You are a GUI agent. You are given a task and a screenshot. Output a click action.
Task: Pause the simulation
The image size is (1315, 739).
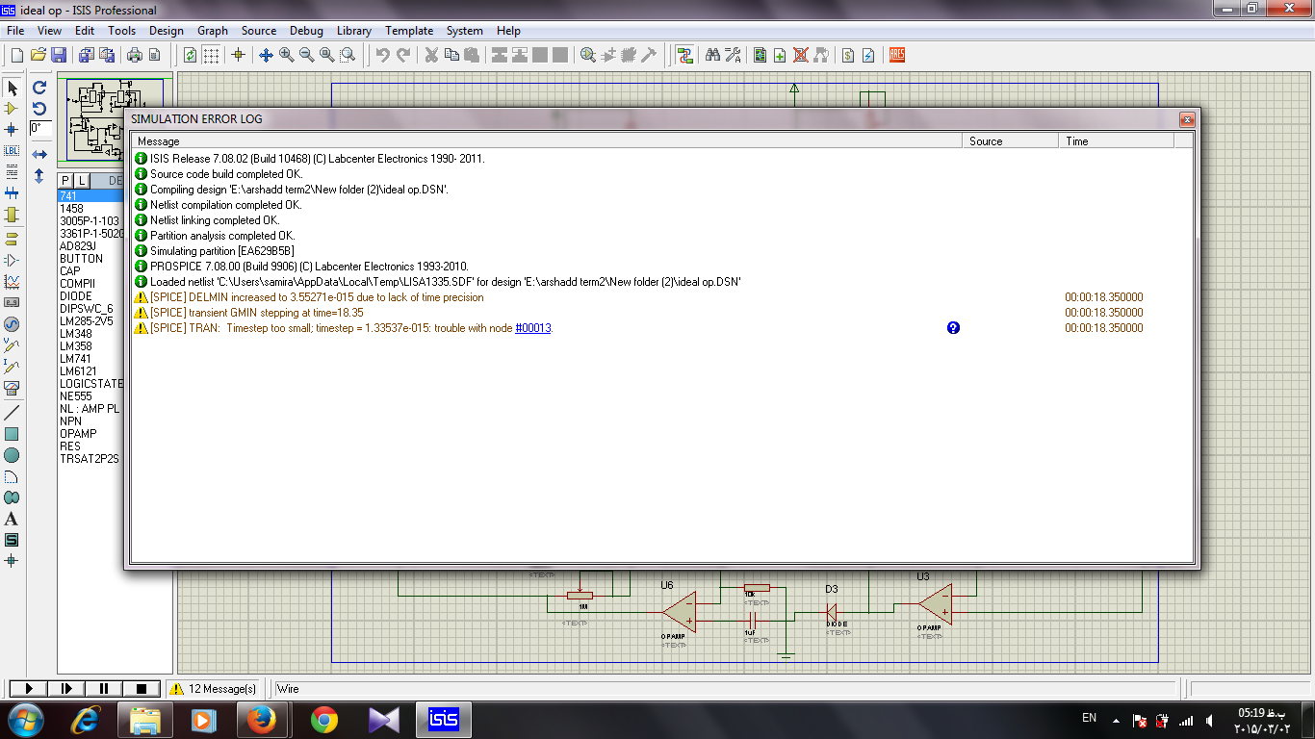coord(104,688)
